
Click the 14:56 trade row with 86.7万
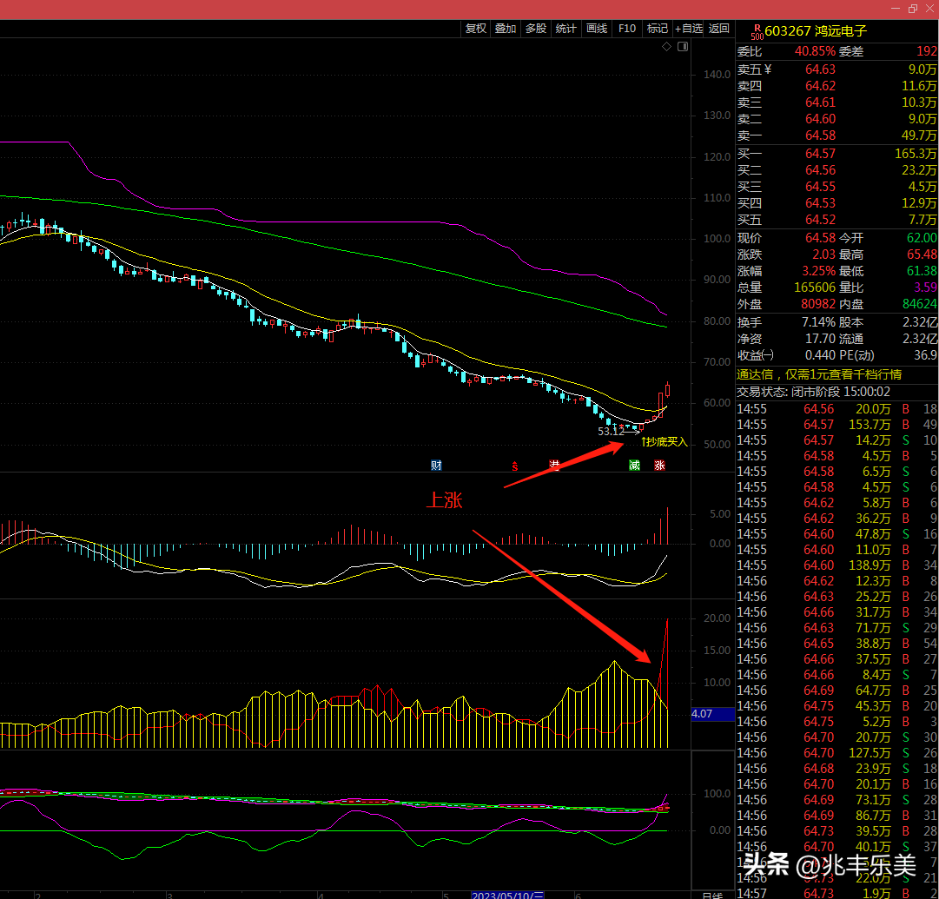(837, 816)
